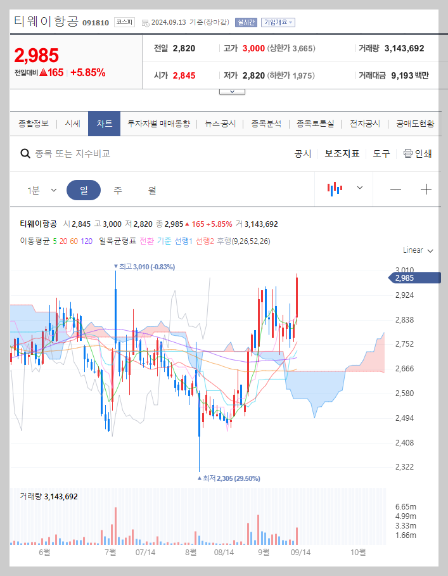Click the printer icon beside 인쇄
Screen dimensions: 448x576
point(407,153)
